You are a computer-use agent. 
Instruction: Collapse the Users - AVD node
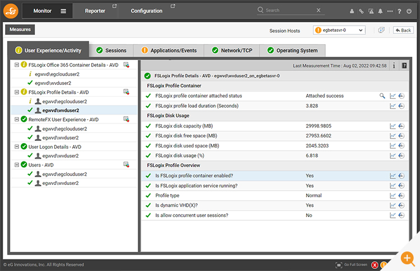pyautogui.click(x=17, y=165)
